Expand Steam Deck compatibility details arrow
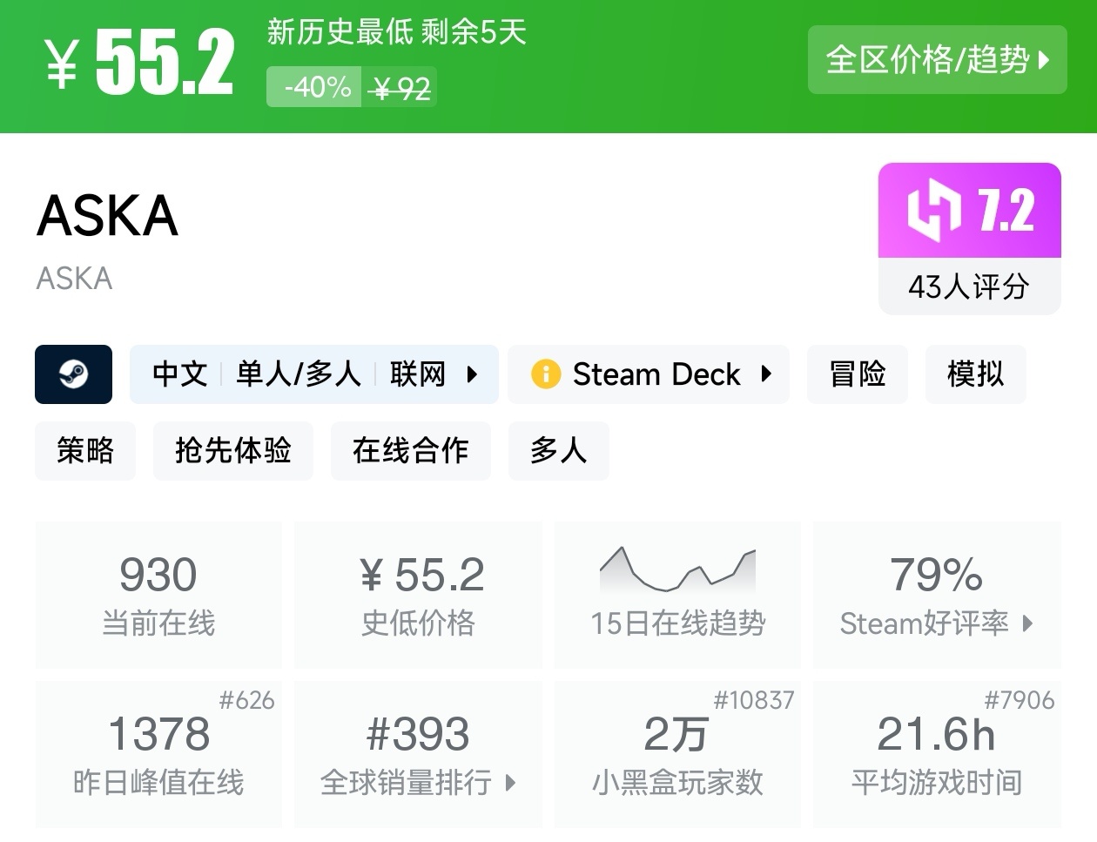This screenshot has width=1097, height=842. click(766, 374)
